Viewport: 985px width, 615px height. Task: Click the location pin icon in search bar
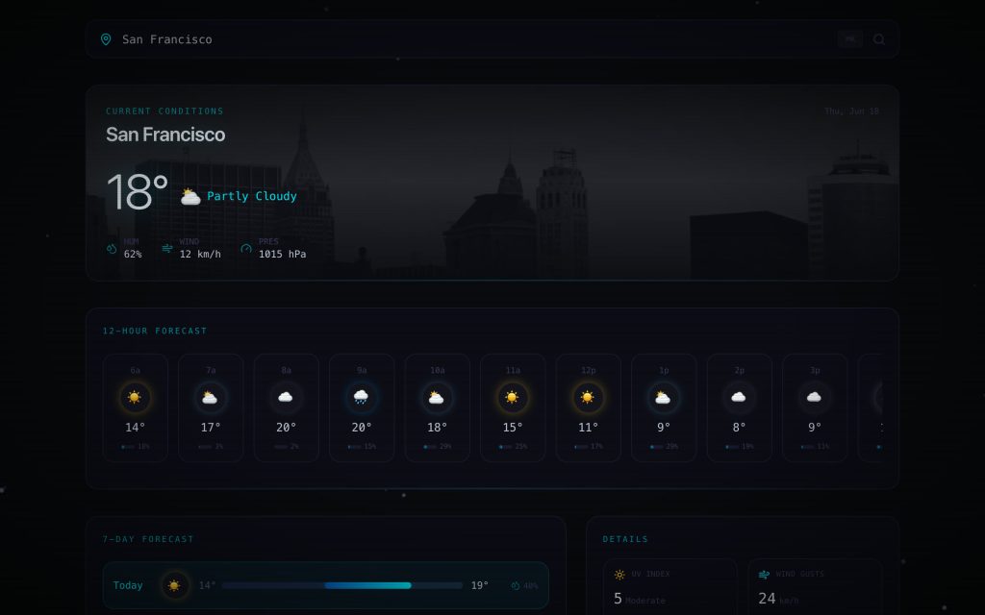point(106,39)
